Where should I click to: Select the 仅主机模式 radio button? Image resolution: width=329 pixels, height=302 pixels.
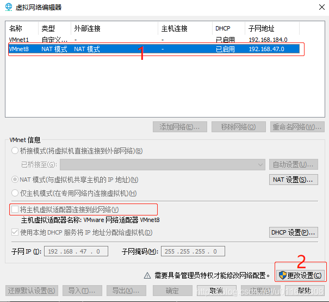[x=15, y=193]
